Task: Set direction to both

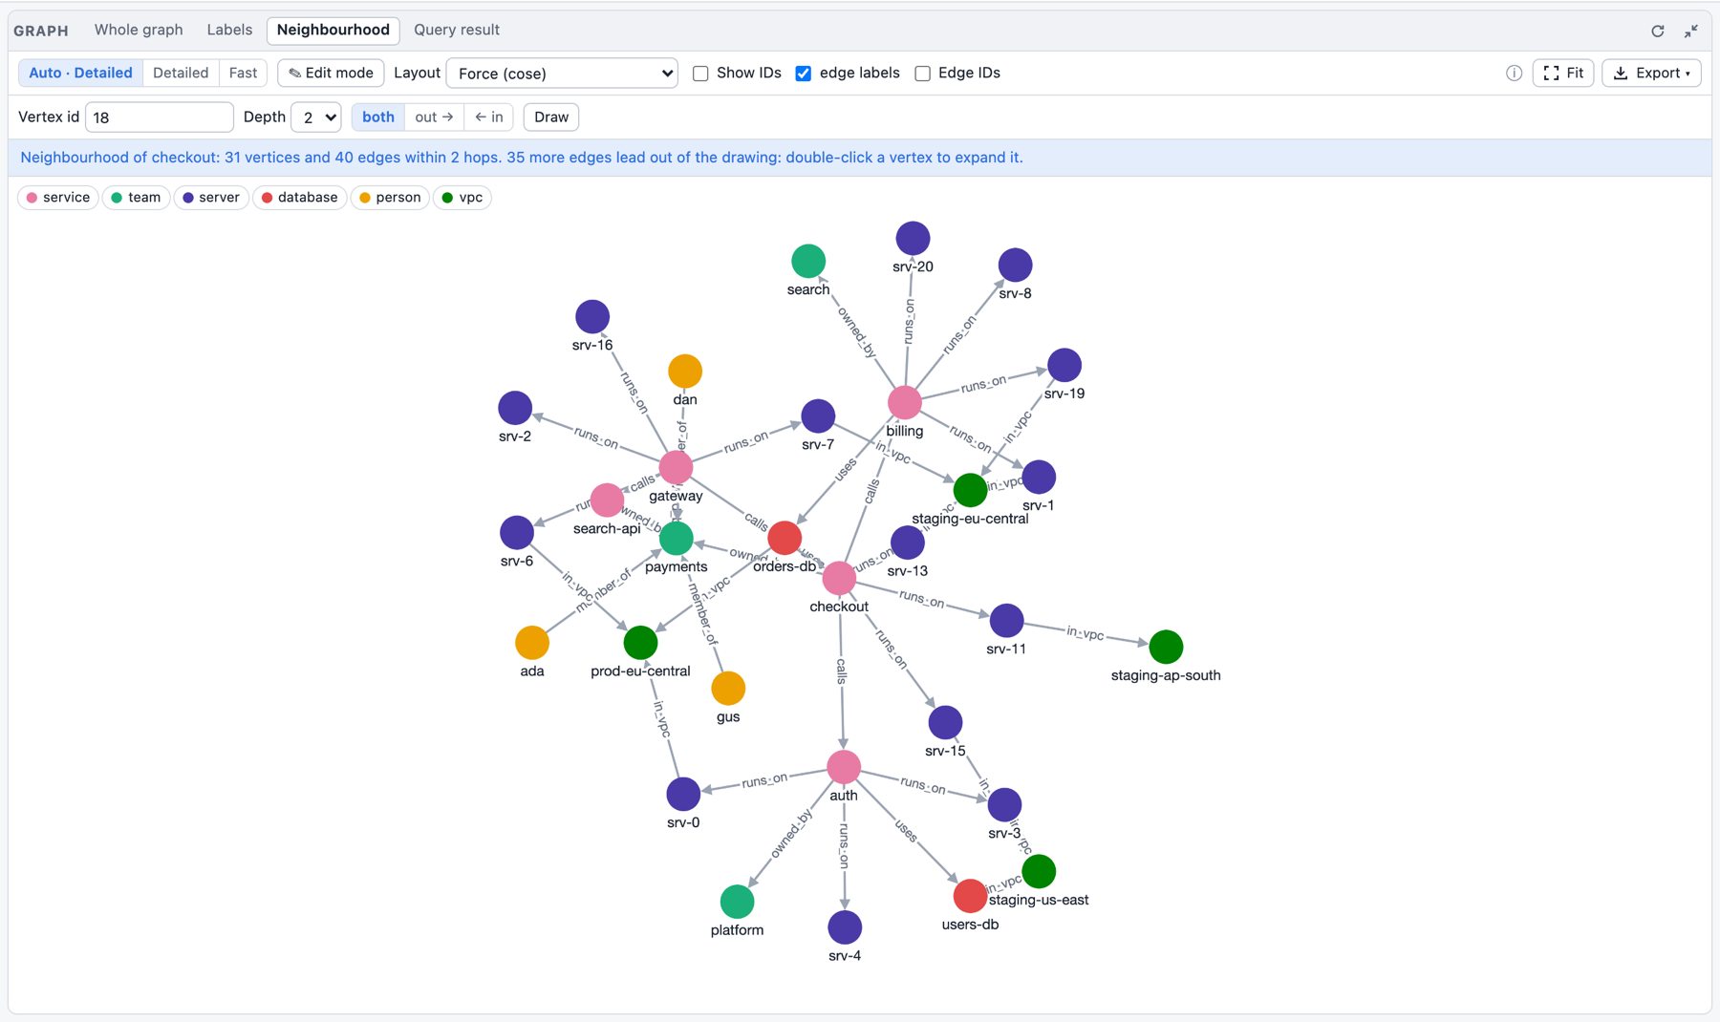Action: click(x=378, y=117)
